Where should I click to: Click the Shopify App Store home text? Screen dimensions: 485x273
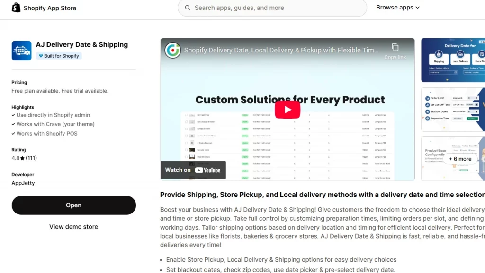click(50, 8)
